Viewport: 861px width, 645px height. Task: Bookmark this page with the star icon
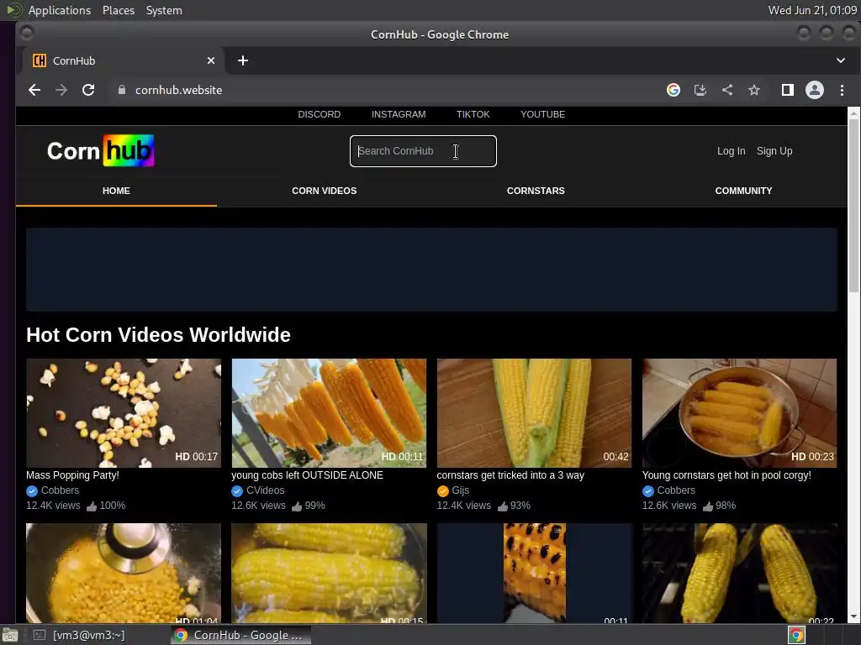click(x=754, y=90)
